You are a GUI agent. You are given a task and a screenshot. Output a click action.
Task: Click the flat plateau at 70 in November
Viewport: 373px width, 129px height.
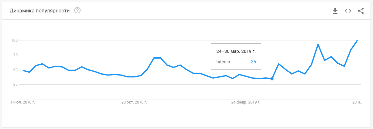pyautogui.click(x=157, y=58)
